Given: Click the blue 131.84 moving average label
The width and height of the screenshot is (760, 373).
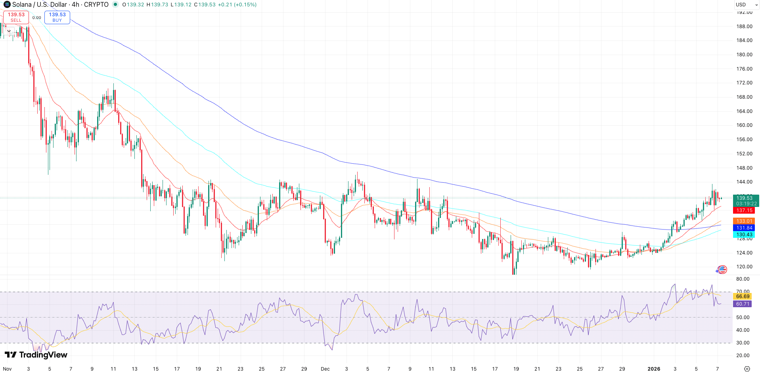Looking at the screenshot, I should pos(744,228).
